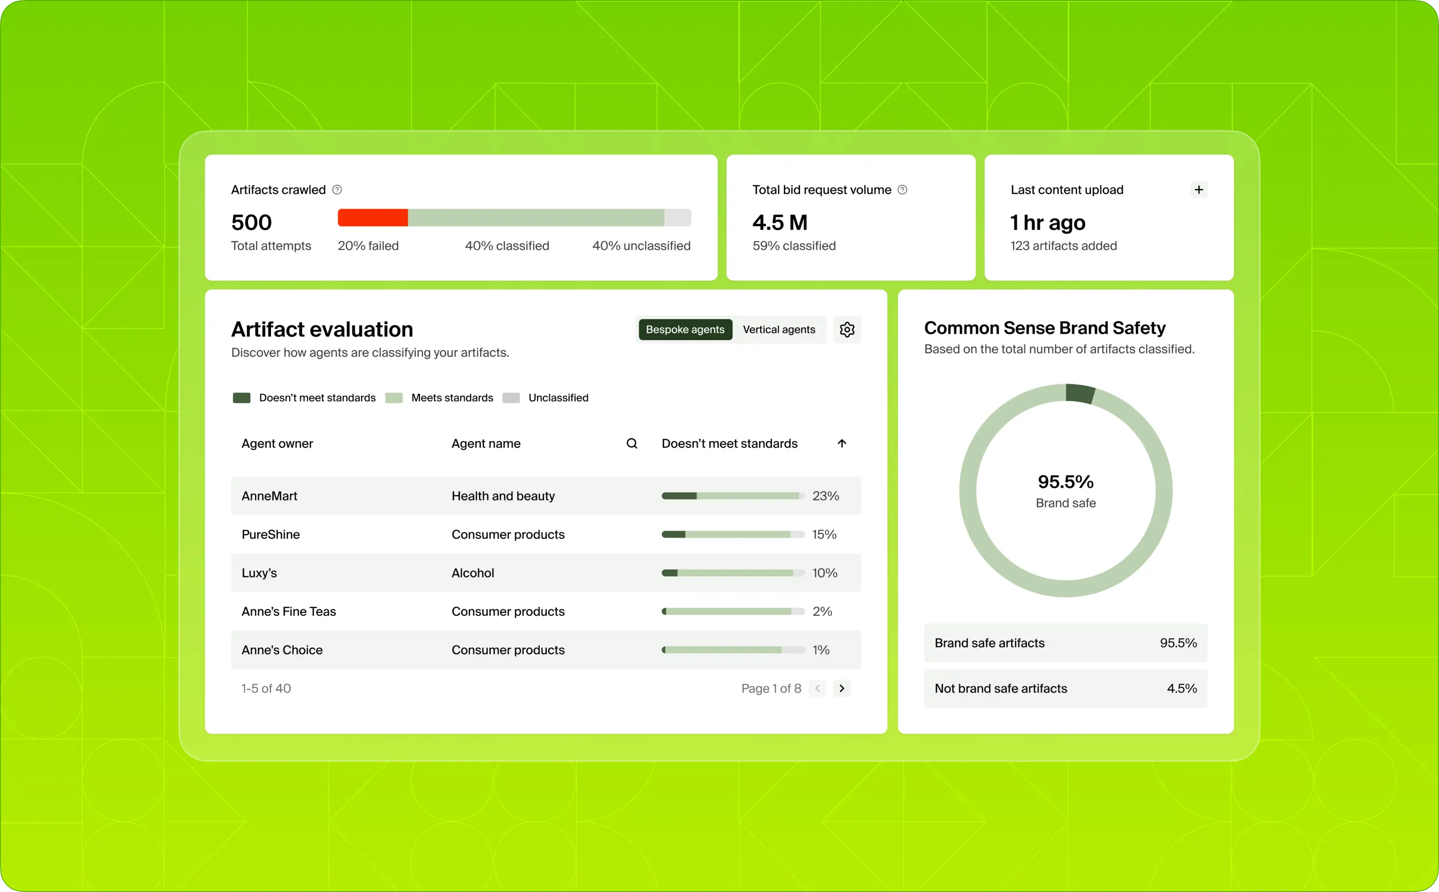The width and height of the screenshot is (1439, 892).
Task: Open the help tooltip for Total bid request volume
Action: click(x=902, y=189)
